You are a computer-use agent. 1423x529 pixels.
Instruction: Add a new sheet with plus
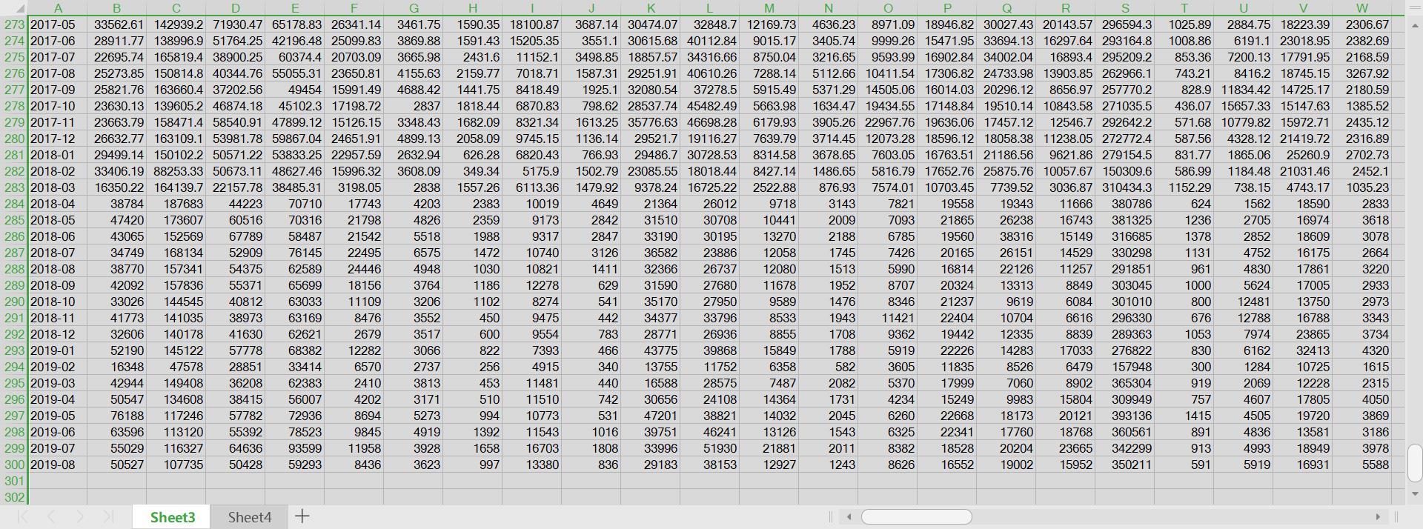[x=302, y=516]
